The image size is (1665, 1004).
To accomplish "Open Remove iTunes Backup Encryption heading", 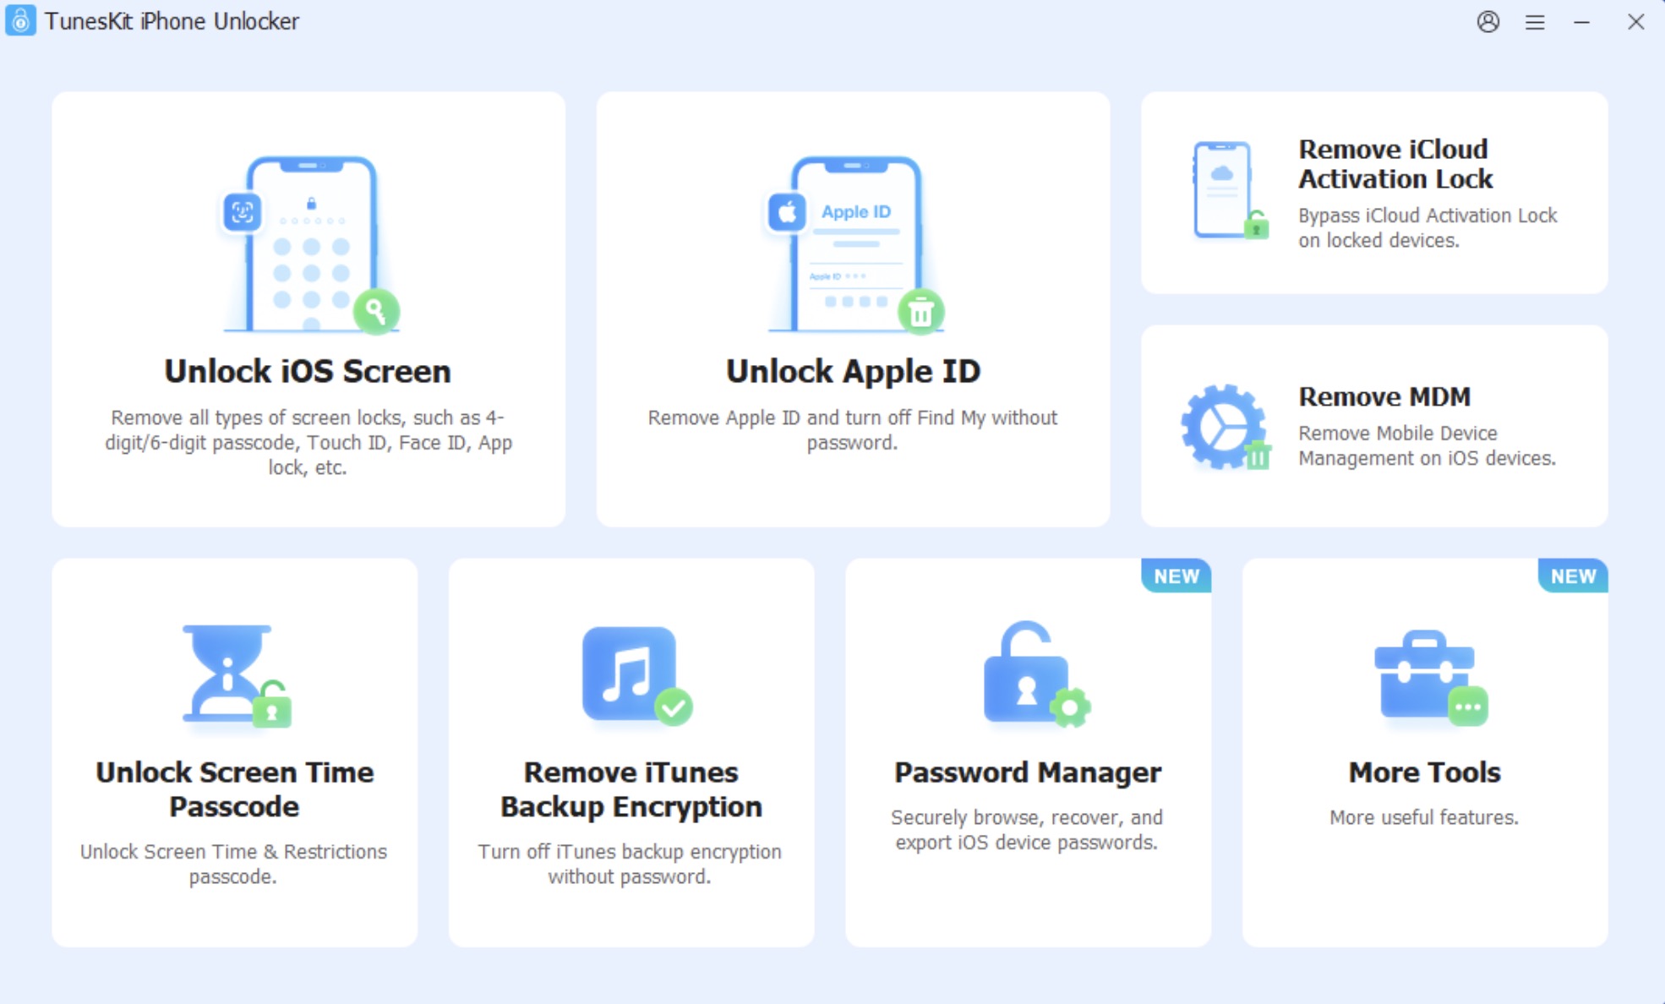I will (631, 789).
